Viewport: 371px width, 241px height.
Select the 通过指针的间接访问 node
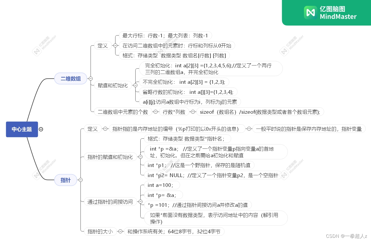[110, 202]
